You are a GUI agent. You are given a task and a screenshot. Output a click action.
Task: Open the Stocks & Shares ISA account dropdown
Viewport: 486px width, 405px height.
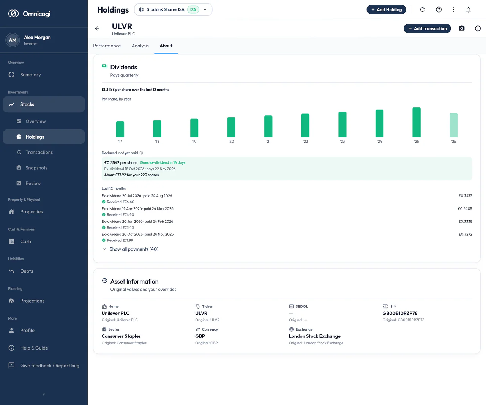(x=173, y=9)
